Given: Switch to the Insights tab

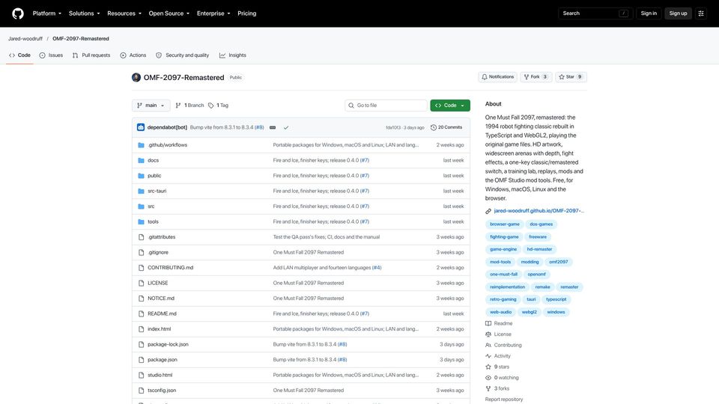Looking at the screenshot, I should 232,55.
